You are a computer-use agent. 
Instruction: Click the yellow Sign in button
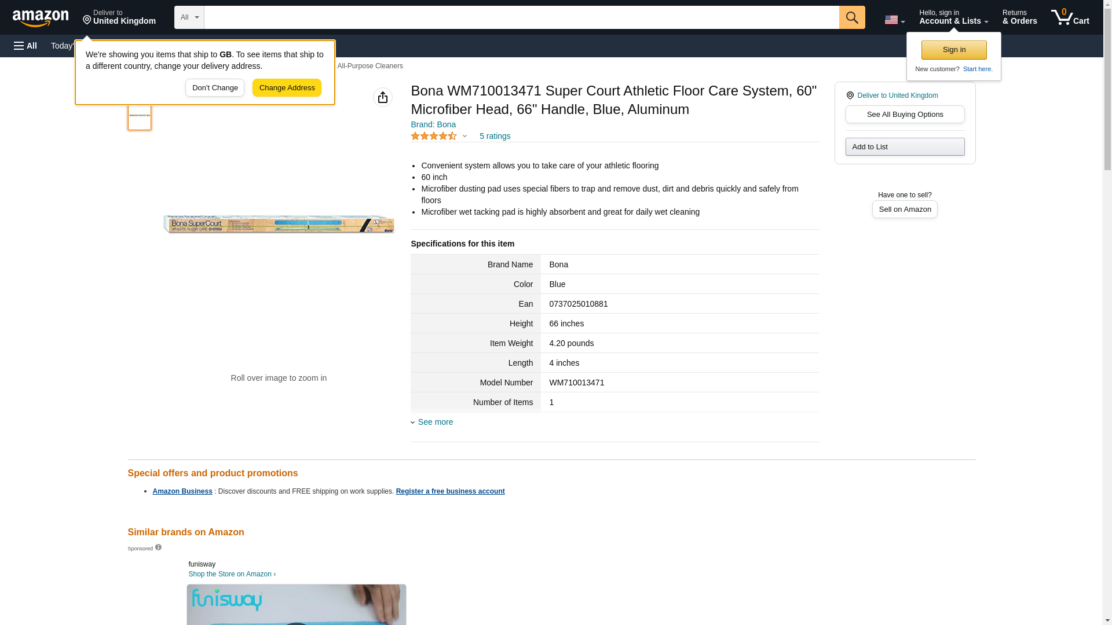tap(953, 50)
